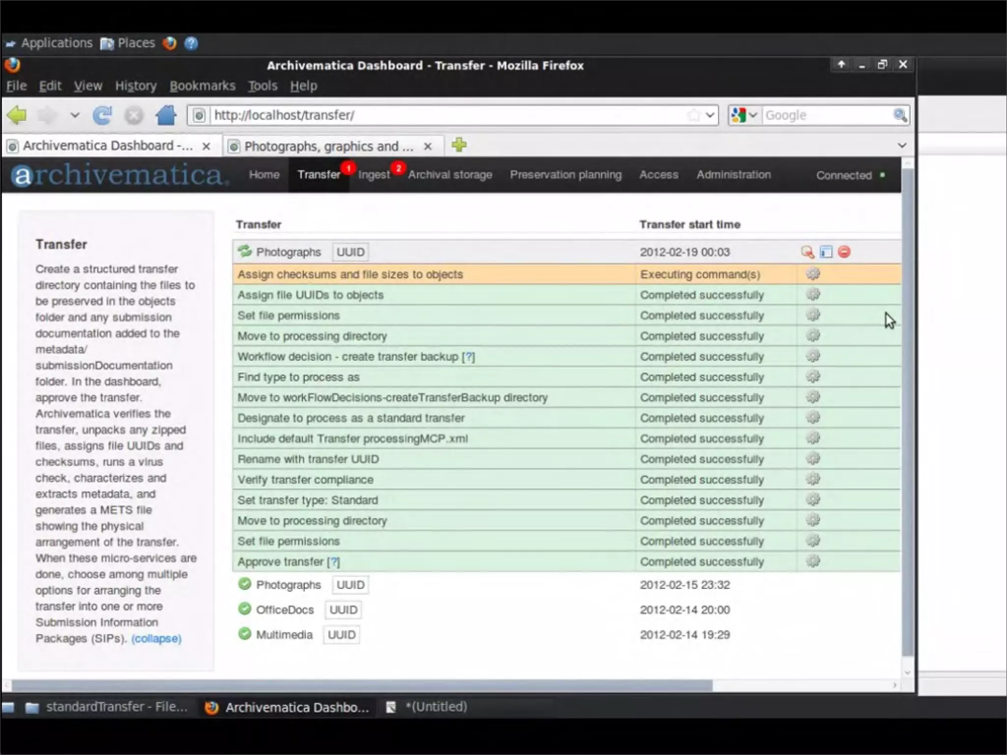Show UUID for Multimedia transfer
Image resolution: width=1007 pixels, height=755 pixels.
(341, 635)
